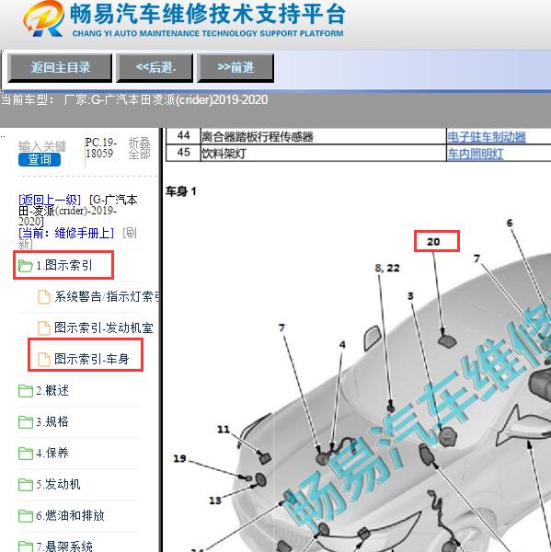Open the 车内照明灯 link

(x=476, y=154)
